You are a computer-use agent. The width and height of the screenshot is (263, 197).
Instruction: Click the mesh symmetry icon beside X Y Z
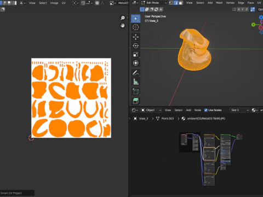(234, 9)
